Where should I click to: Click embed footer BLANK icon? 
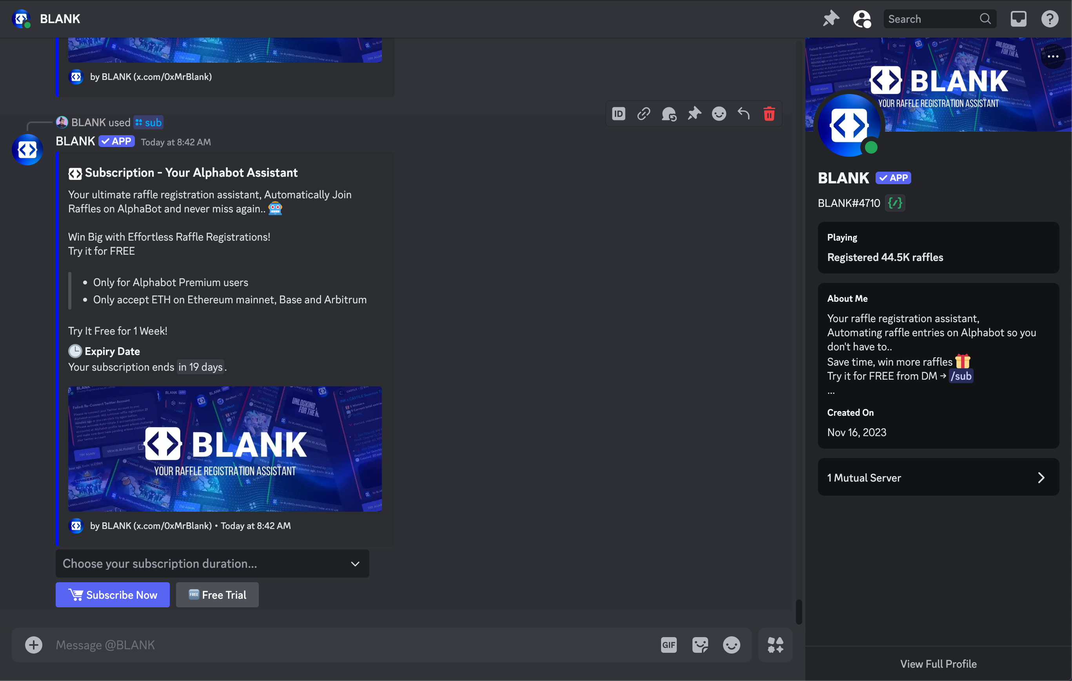click(x=76, y=526)
